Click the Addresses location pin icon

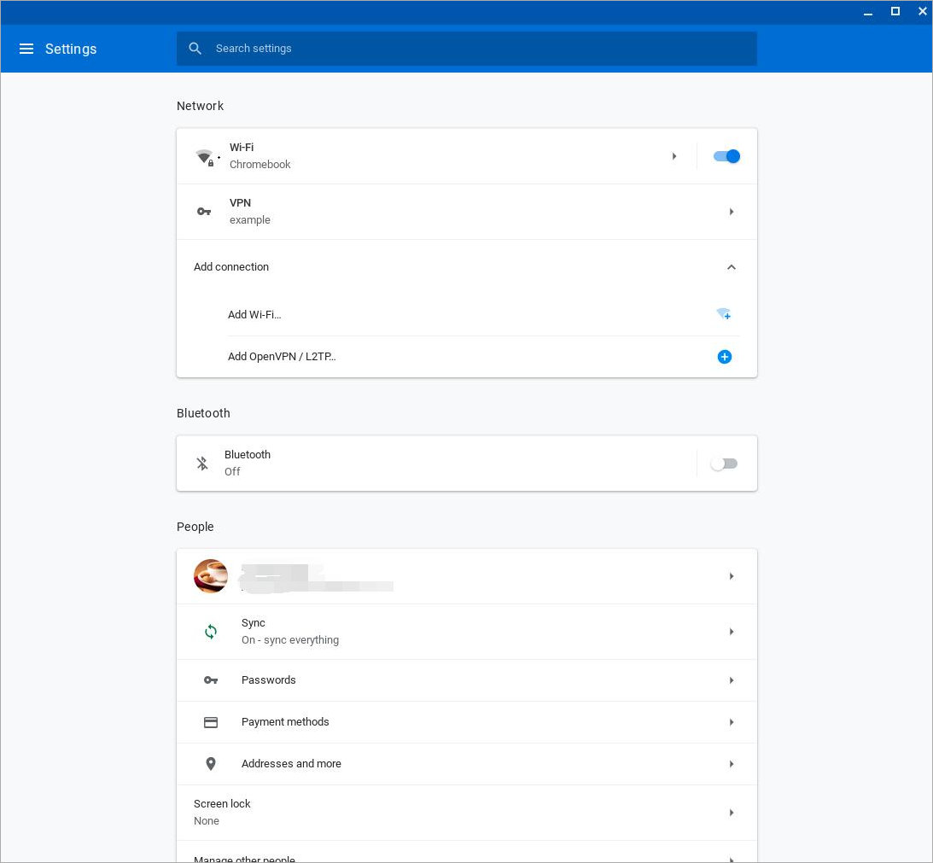point(211,764)
